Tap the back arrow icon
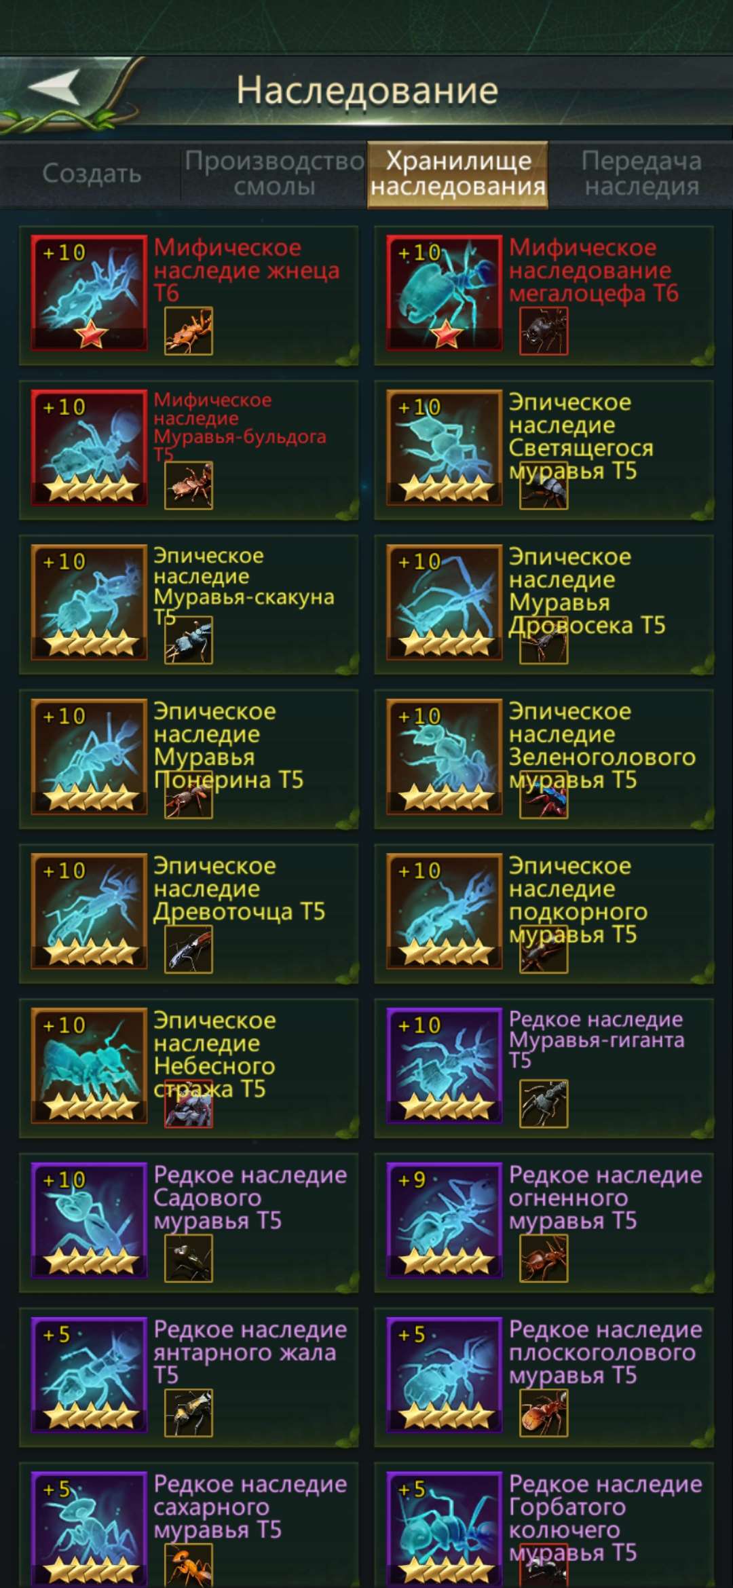Viewport: 733px width, 1588px height. (x=54, y=88)
